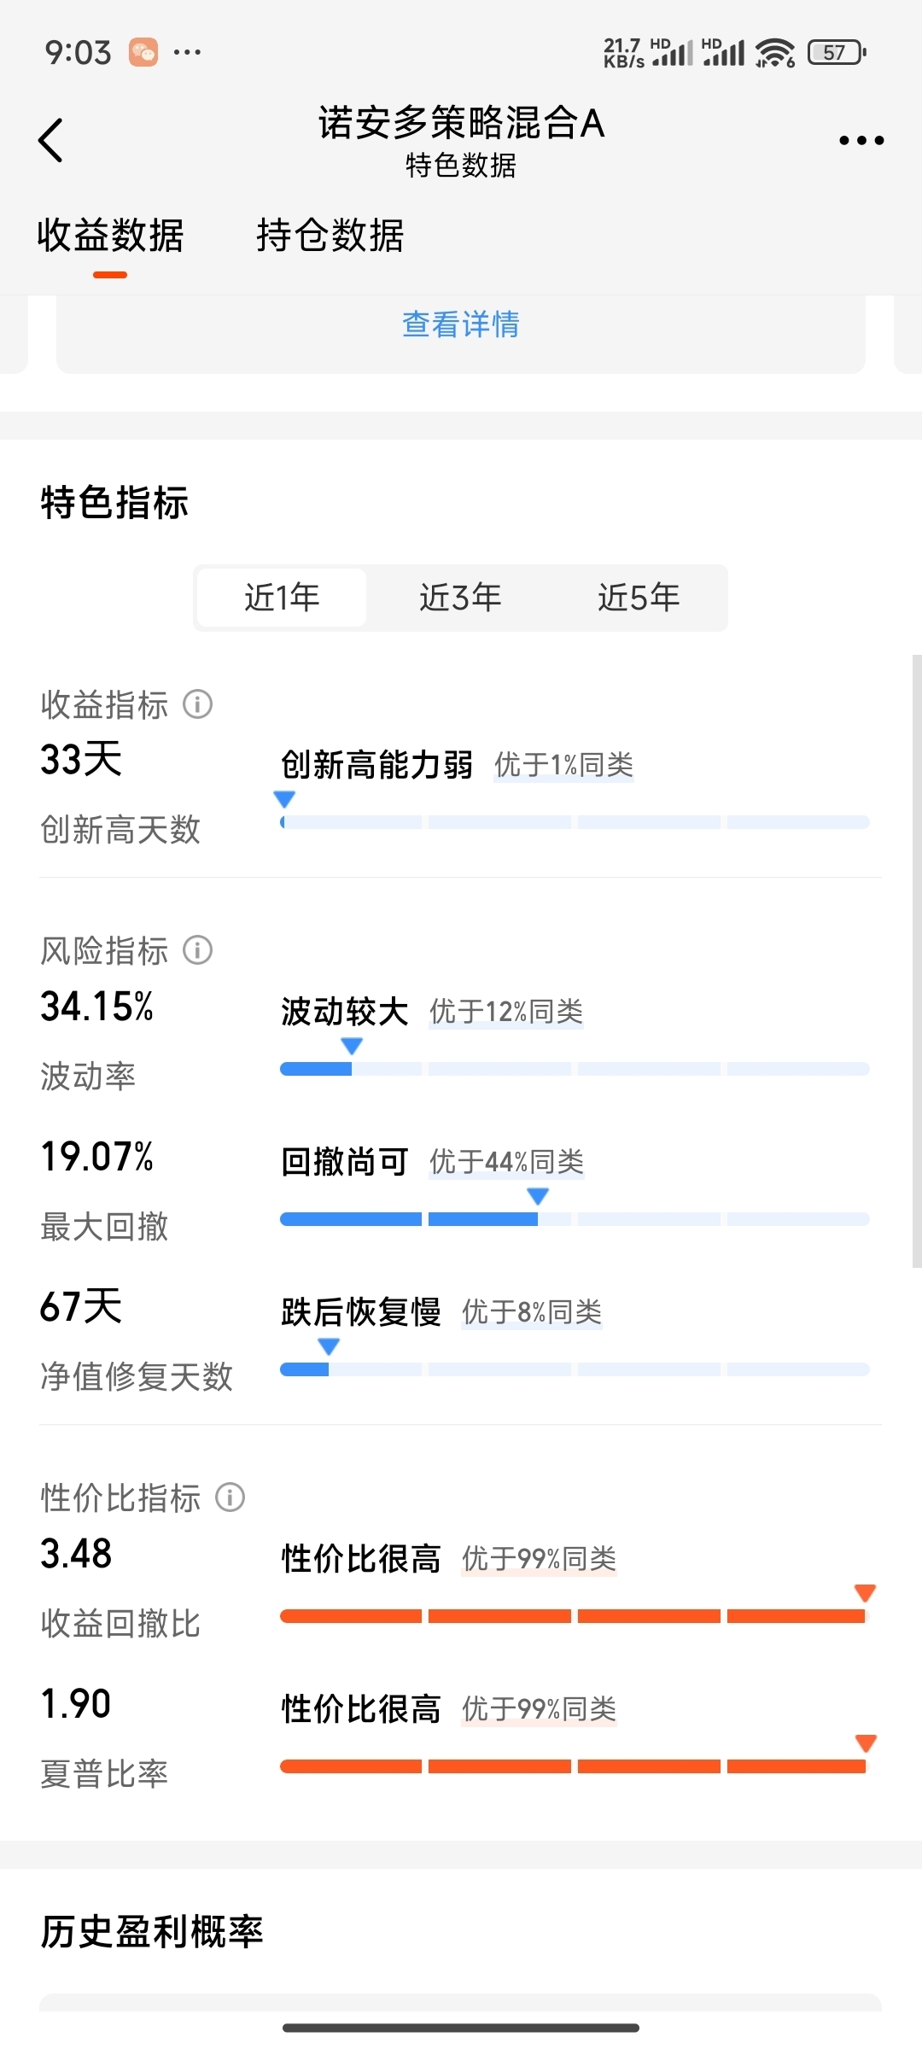Switch to the 持仓数据 tab
This screenshot has height=2049, width=922.
click(x=330, y=235)
